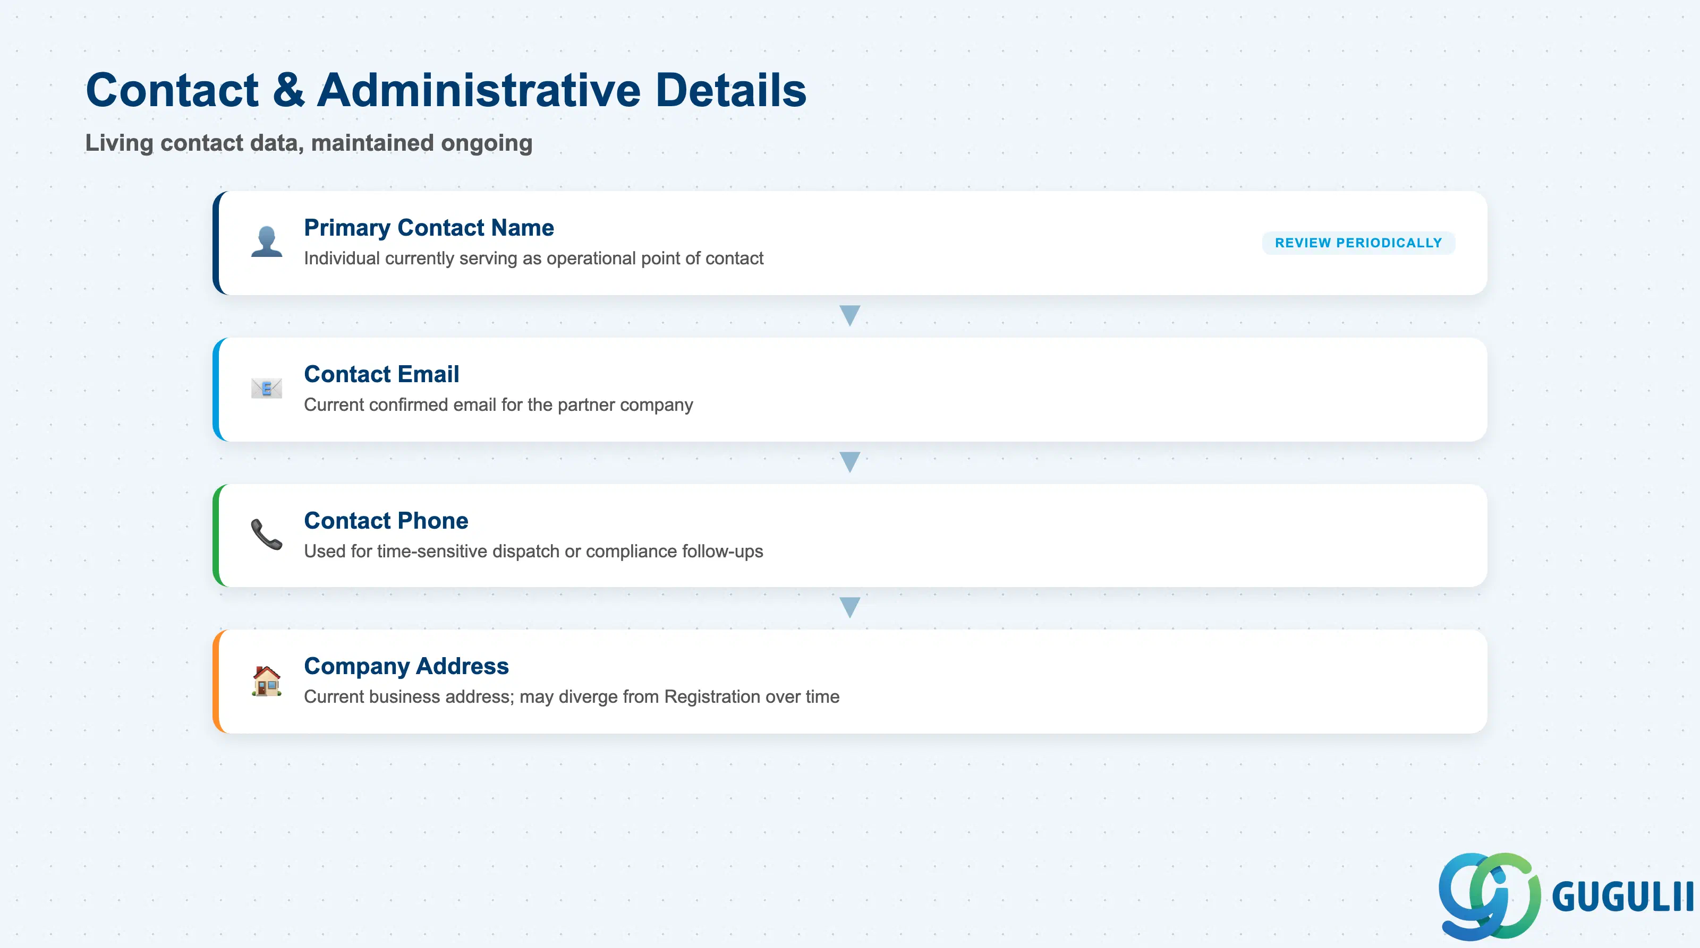Click the house icon beside Company Address
1700x948 pixels.
pyautogui.click(x=267, y=680)
